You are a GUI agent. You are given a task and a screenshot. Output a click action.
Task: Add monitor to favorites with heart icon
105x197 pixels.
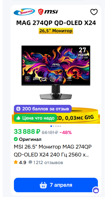pyautogui.click(x=94, y=12)
